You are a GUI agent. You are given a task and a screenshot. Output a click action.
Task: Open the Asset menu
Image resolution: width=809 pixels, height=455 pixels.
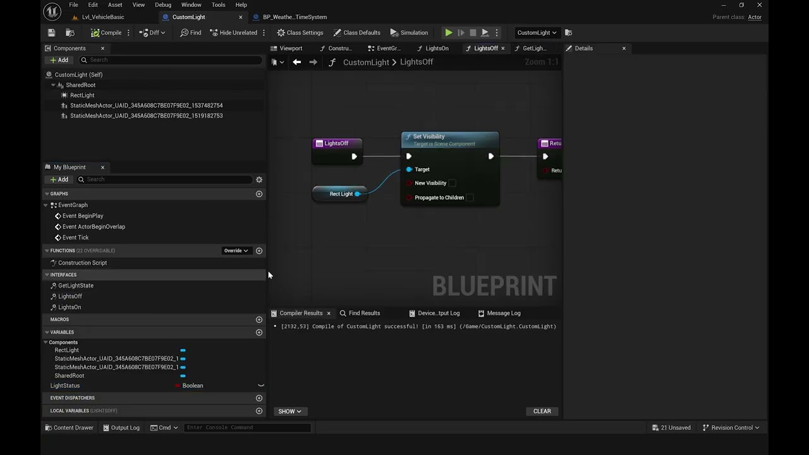pyautogui.click(x=115, y=5)
